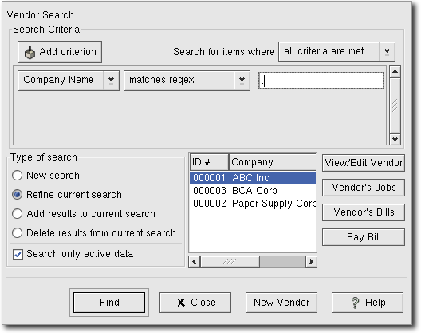The image size is (421, 333).
Task: Select the Paper Supply Corp row
Action: pyautogui.click(x=253, y=204)
